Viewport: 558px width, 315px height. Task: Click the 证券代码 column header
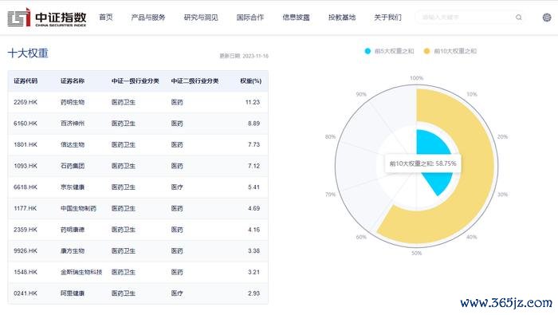pos(26,81)
